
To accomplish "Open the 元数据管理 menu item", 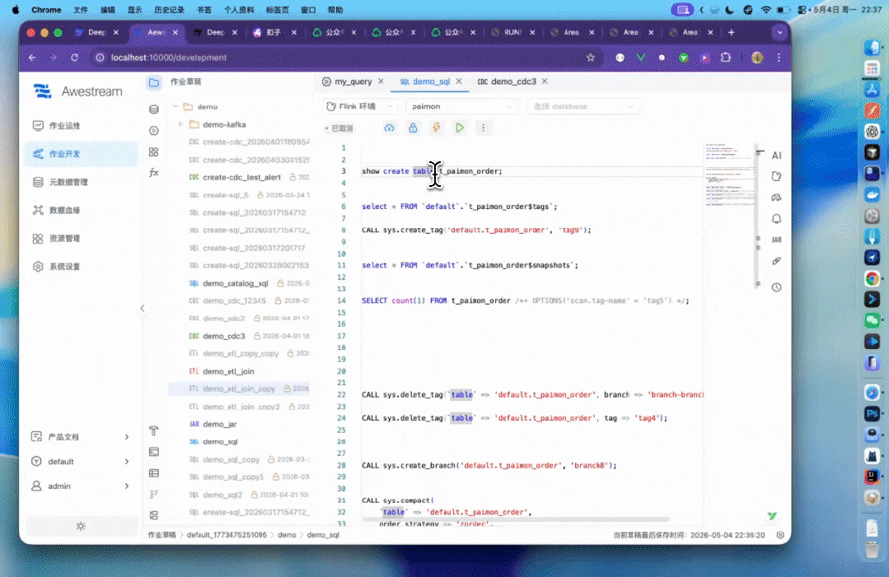I will tap(81, 183).
